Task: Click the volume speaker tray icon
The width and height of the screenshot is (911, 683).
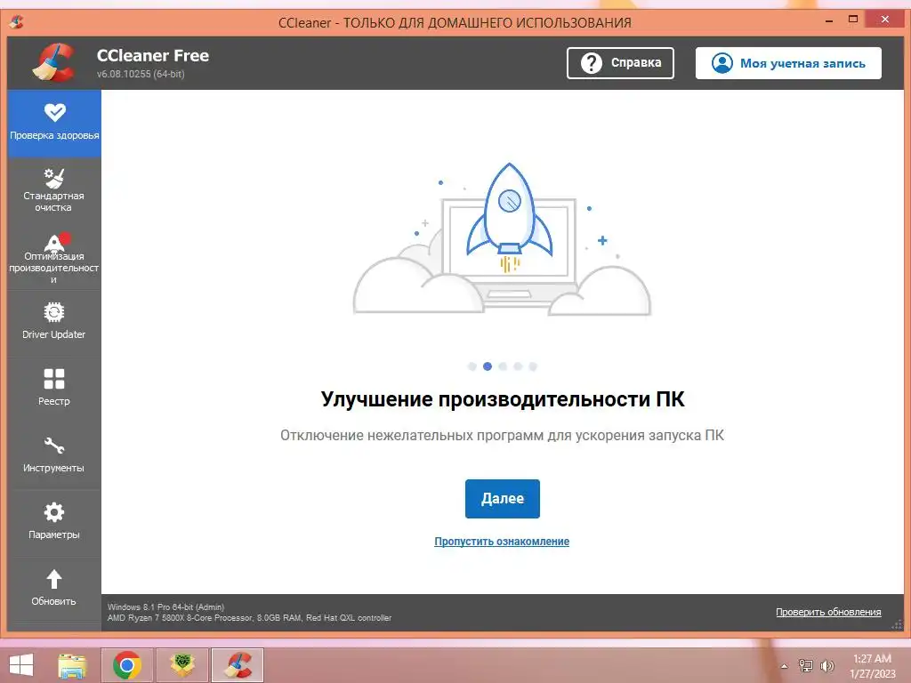Action: point(826,665)
